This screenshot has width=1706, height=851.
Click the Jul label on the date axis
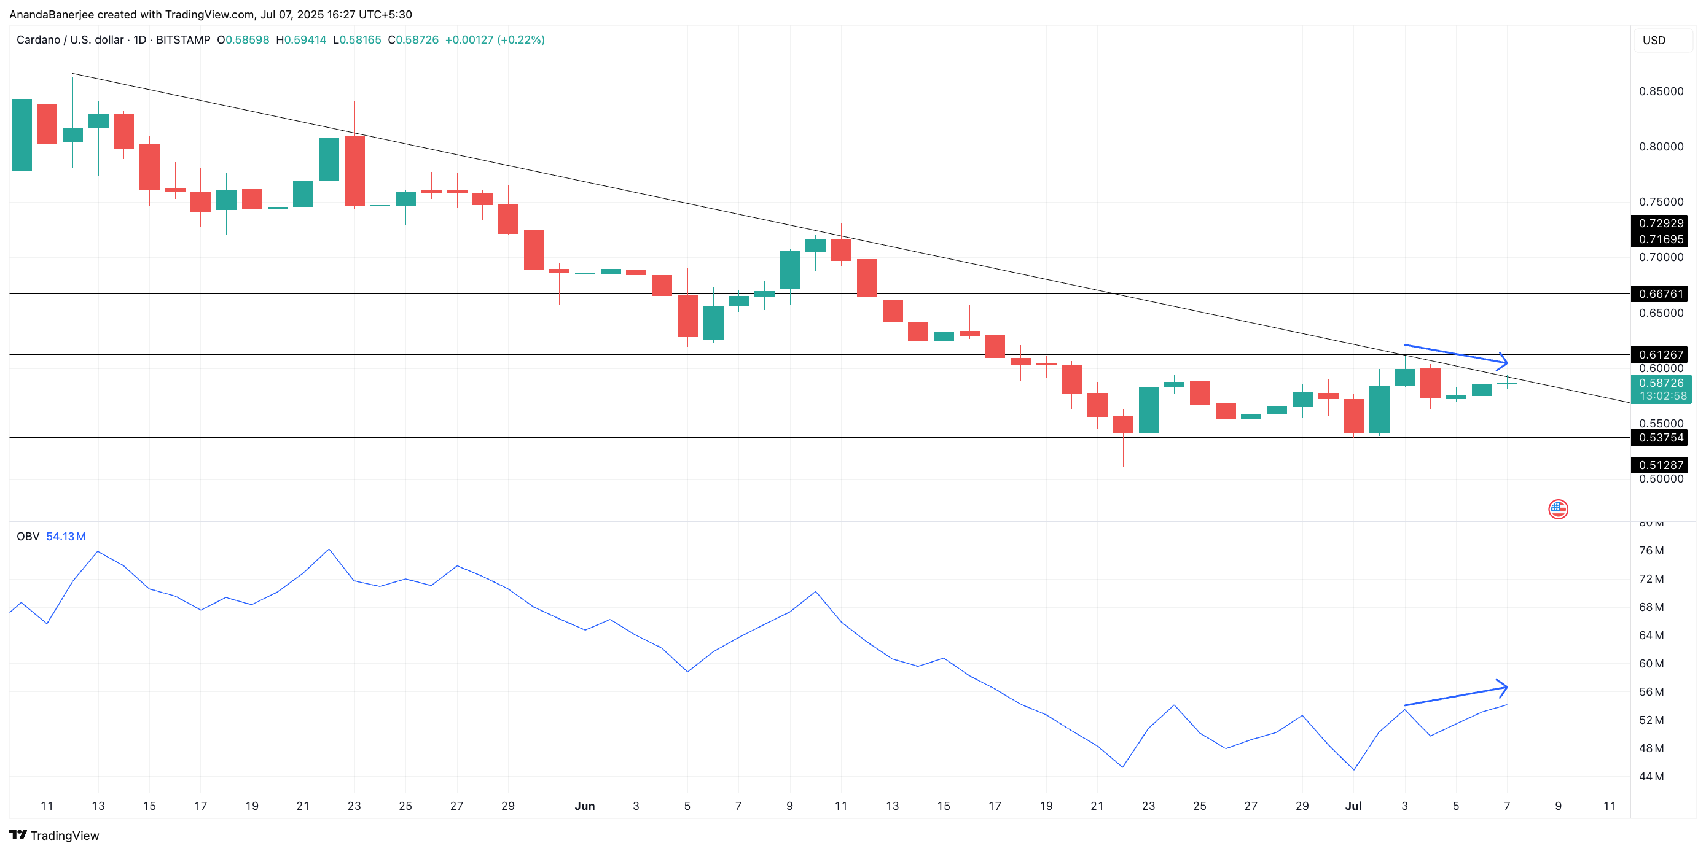[x=1353, y=806]
